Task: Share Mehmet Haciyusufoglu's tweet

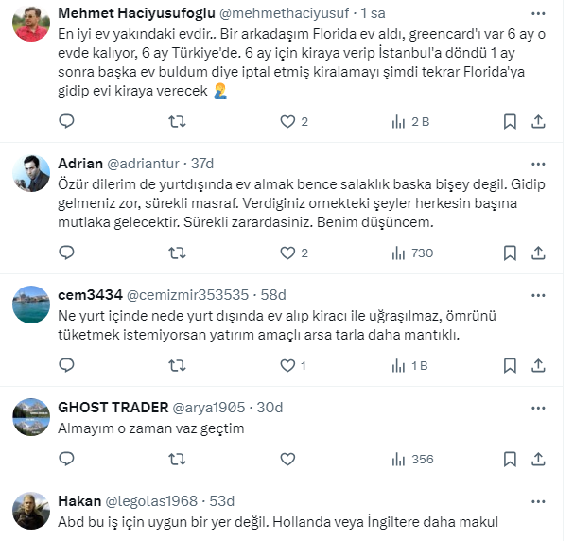Action: [538, 121]
